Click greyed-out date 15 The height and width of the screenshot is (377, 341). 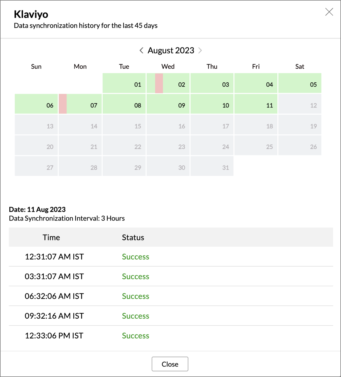coord(124,125)
